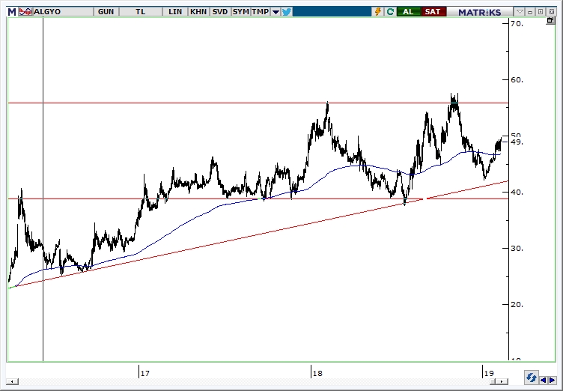
Task: Click the 40. price axis label
Action: click(517, 193)
